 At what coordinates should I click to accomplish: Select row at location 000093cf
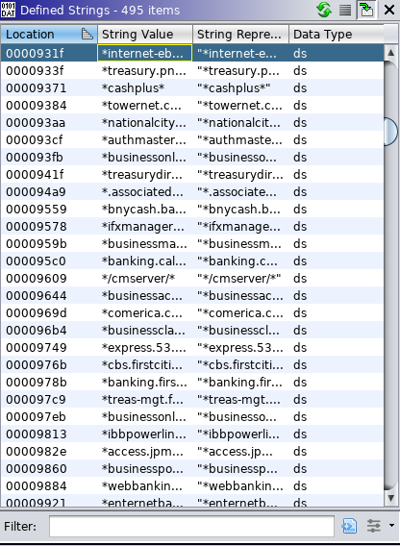pyautogui.click(x=191, y=140)
